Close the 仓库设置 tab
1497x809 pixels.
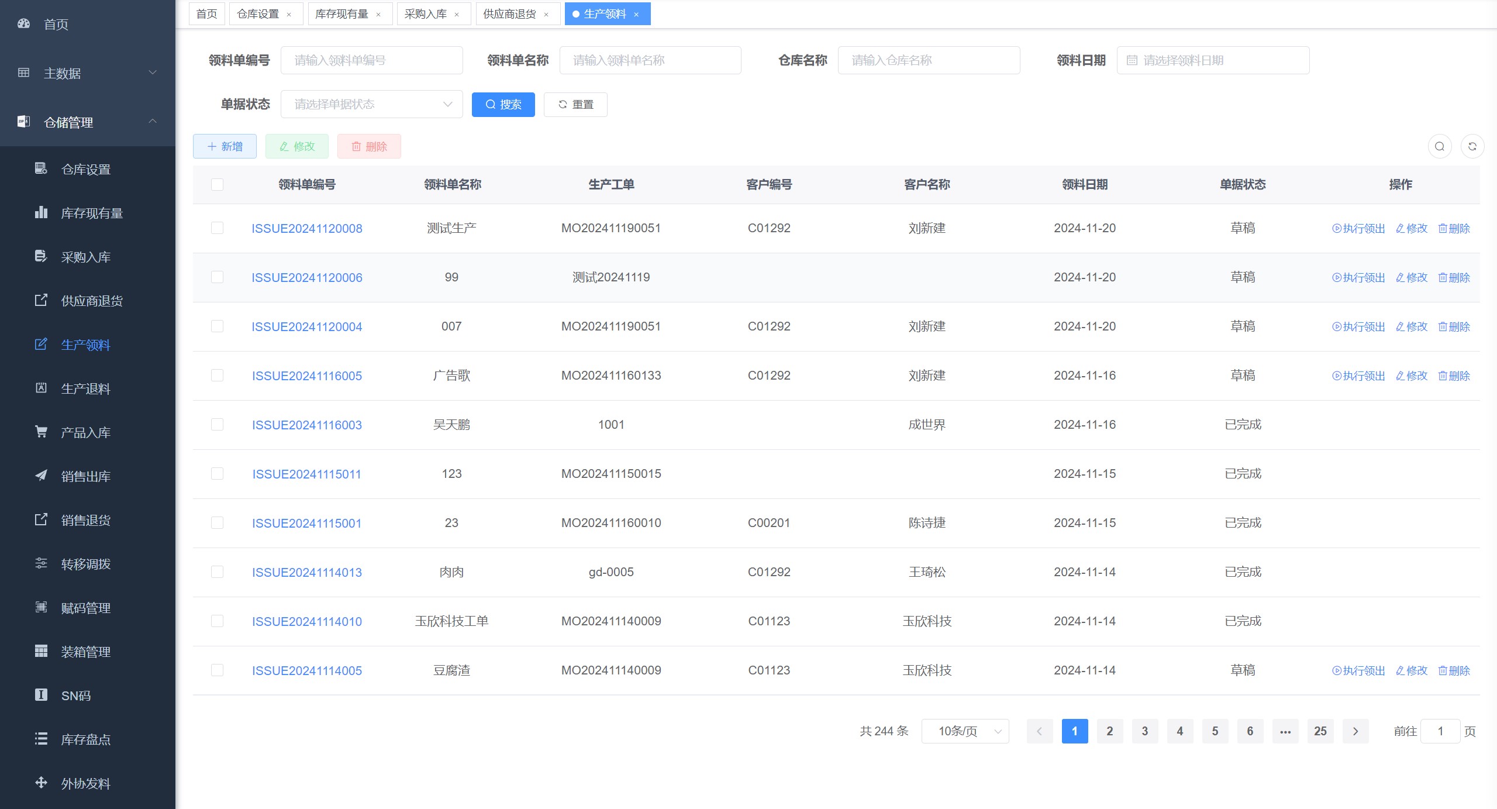point(289,15)
